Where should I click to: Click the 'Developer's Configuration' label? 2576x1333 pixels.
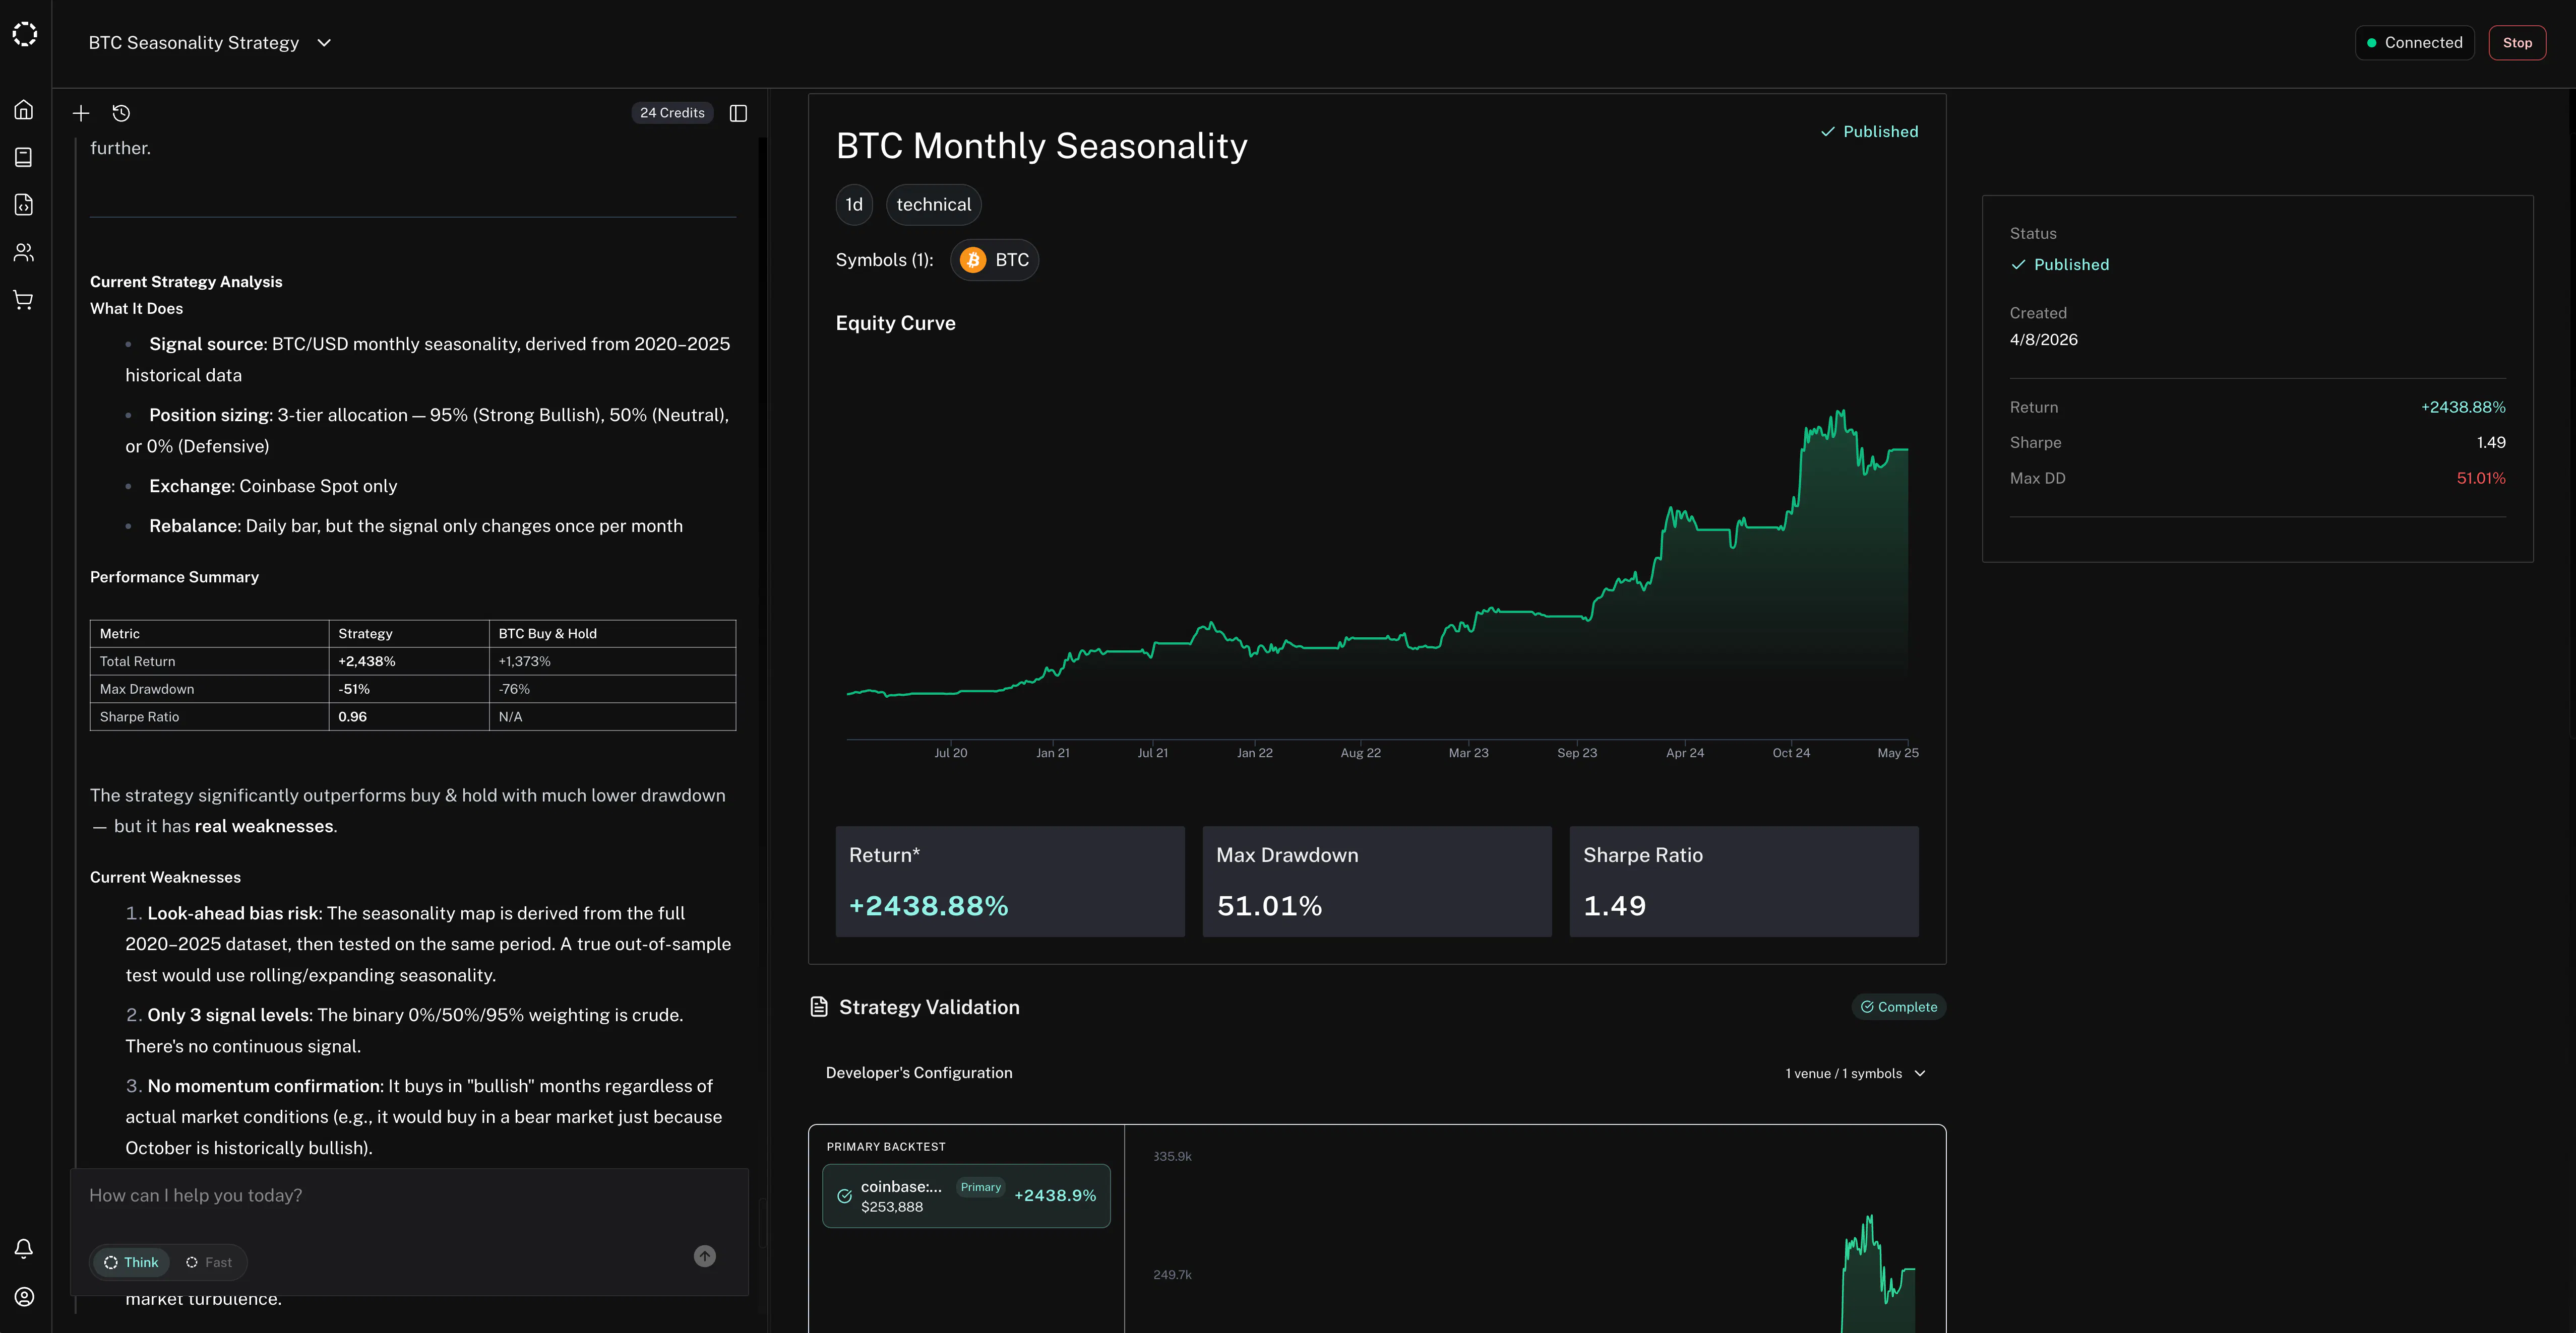tap(919, 1073)
